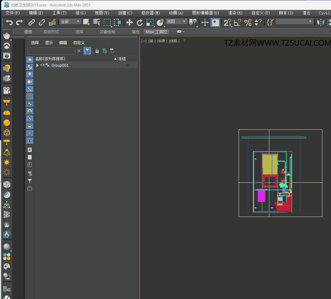Toggle the Scene Explorer lock icon
The width and height of the screenshot is (331, 299).
coord(97,51)
